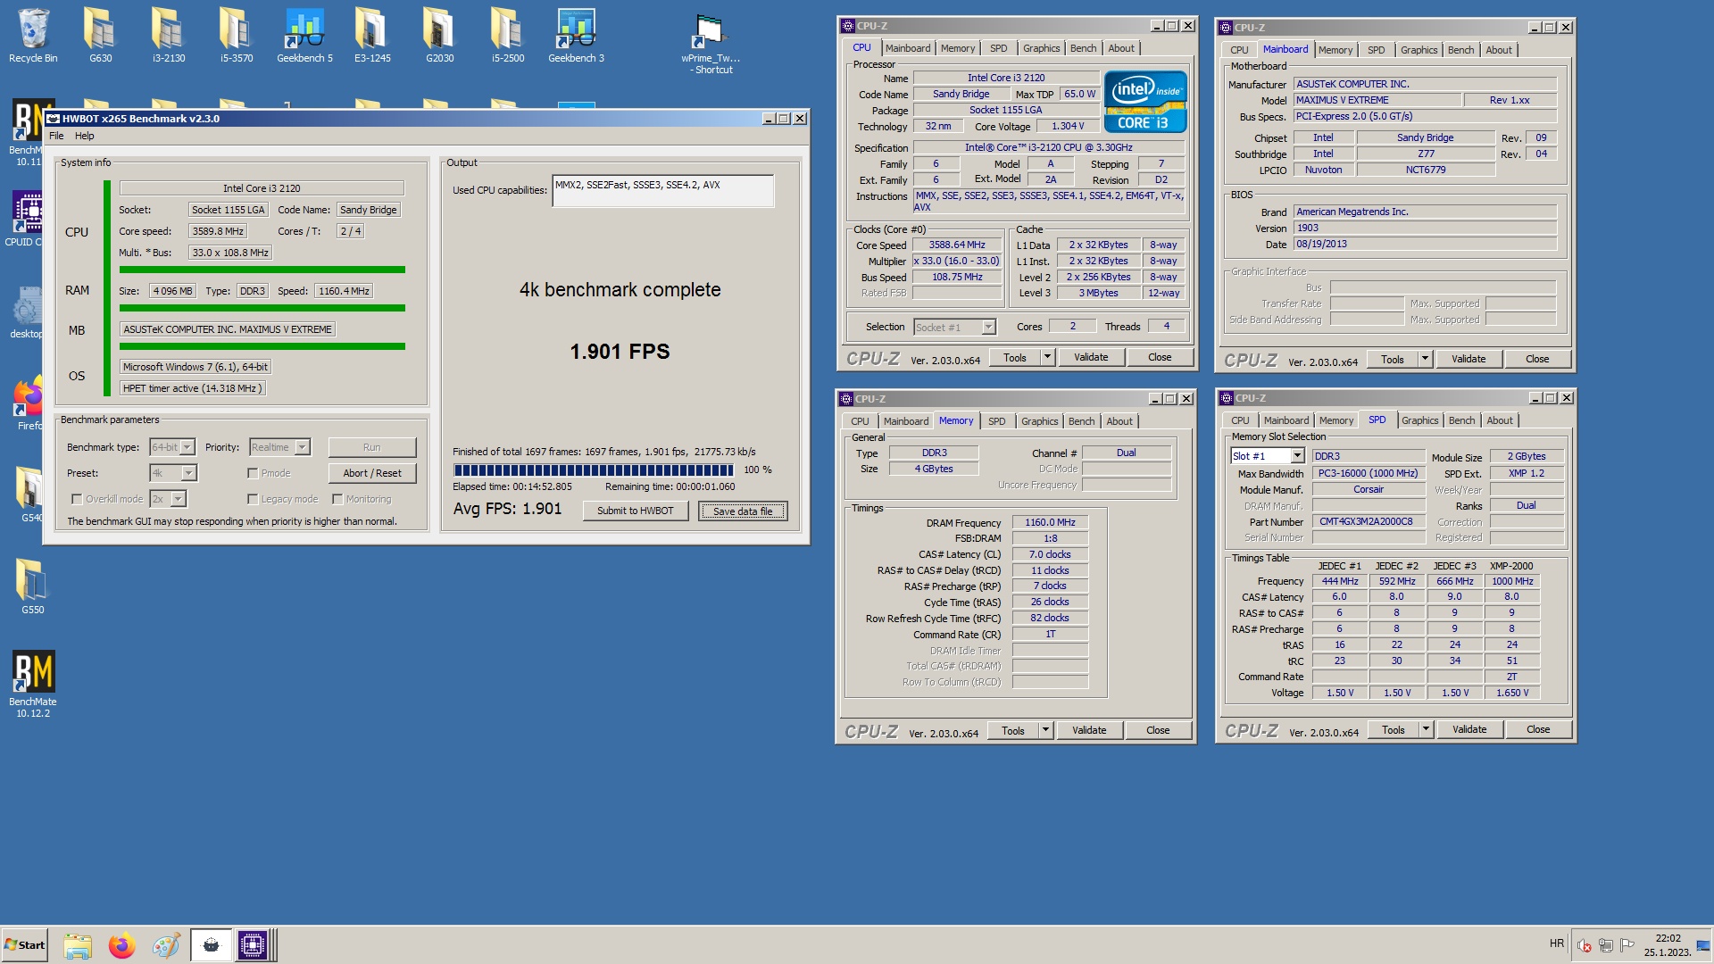
Task: Click the XMP-2000 1.650 V voltage cell
Action: 1510,693
